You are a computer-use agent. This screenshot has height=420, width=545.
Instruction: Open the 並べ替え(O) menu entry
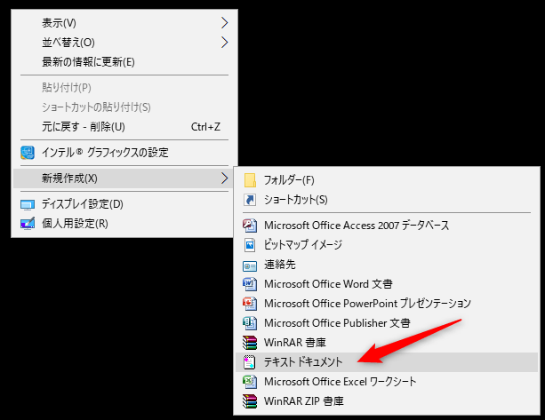[124, 43]
